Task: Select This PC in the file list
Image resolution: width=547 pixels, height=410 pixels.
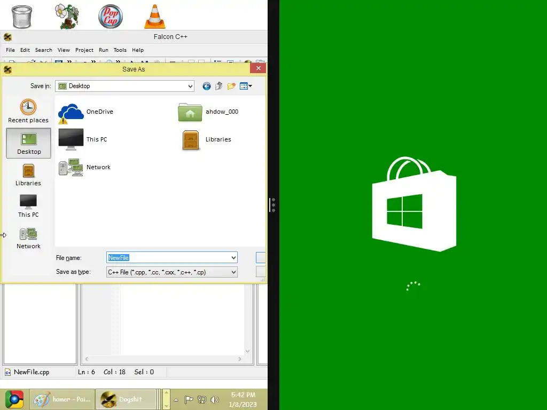Action: tap(83, 139)
